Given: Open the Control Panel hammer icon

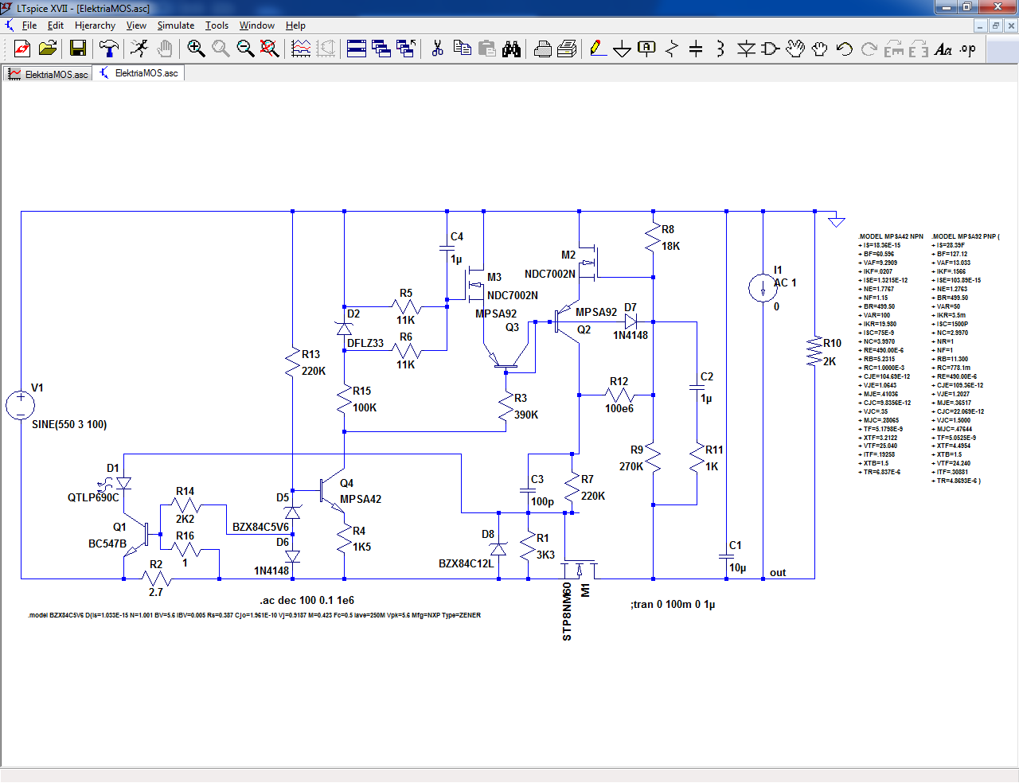Looking at the screenshot, I should point(108,49).
